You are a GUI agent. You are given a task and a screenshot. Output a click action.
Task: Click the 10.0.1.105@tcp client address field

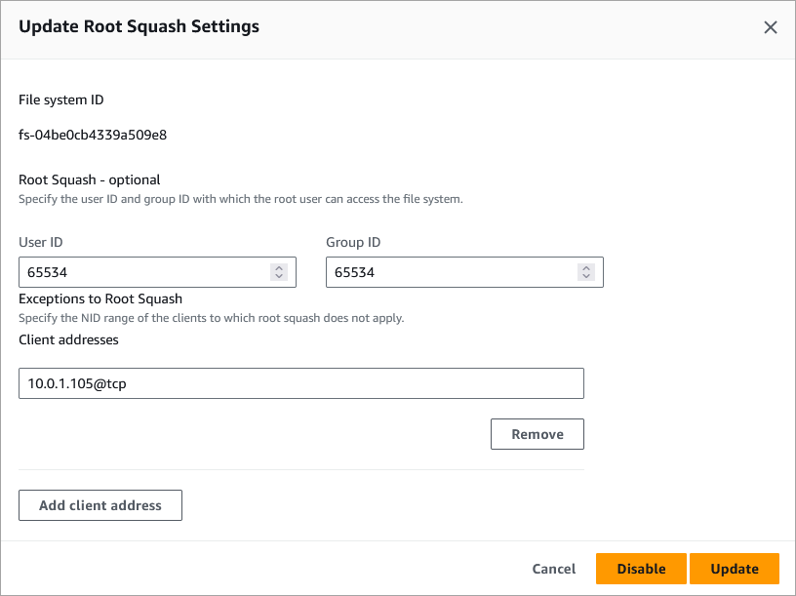click(300, 383)
